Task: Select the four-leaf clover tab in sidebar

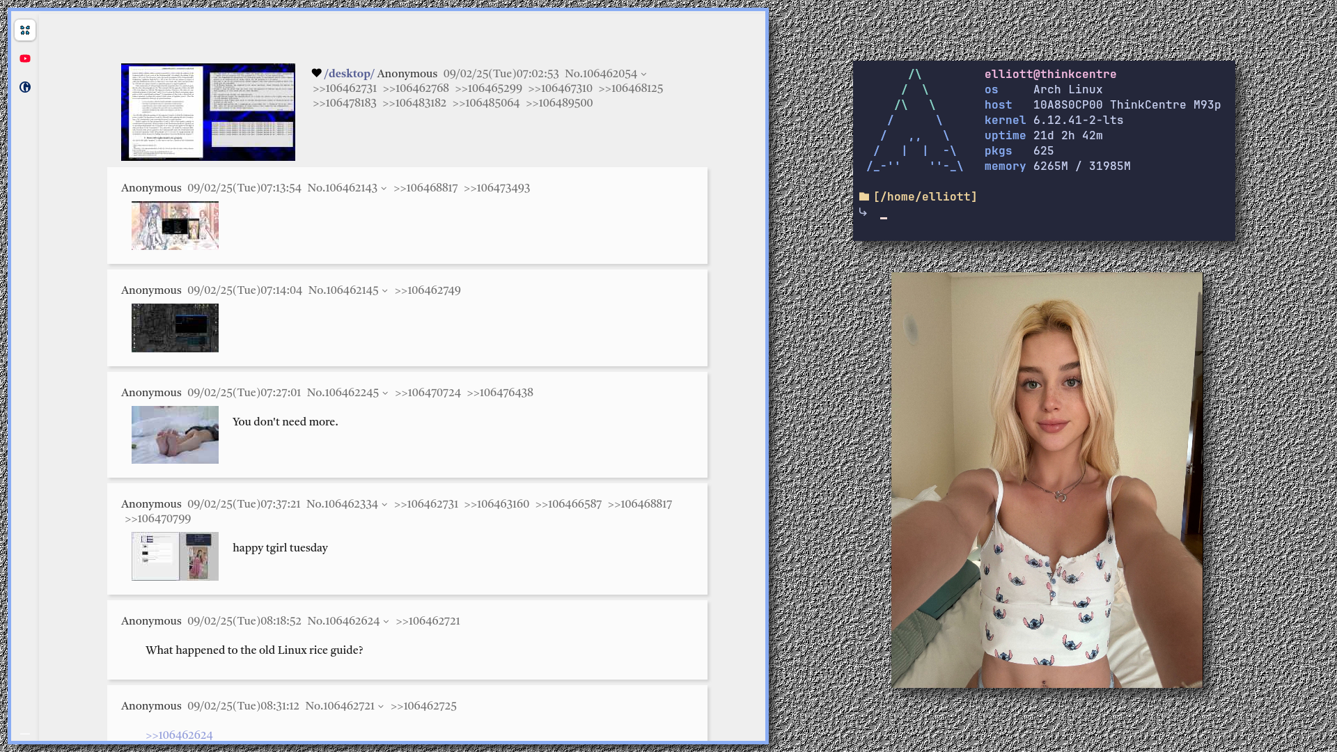Action: coord(25,30)
